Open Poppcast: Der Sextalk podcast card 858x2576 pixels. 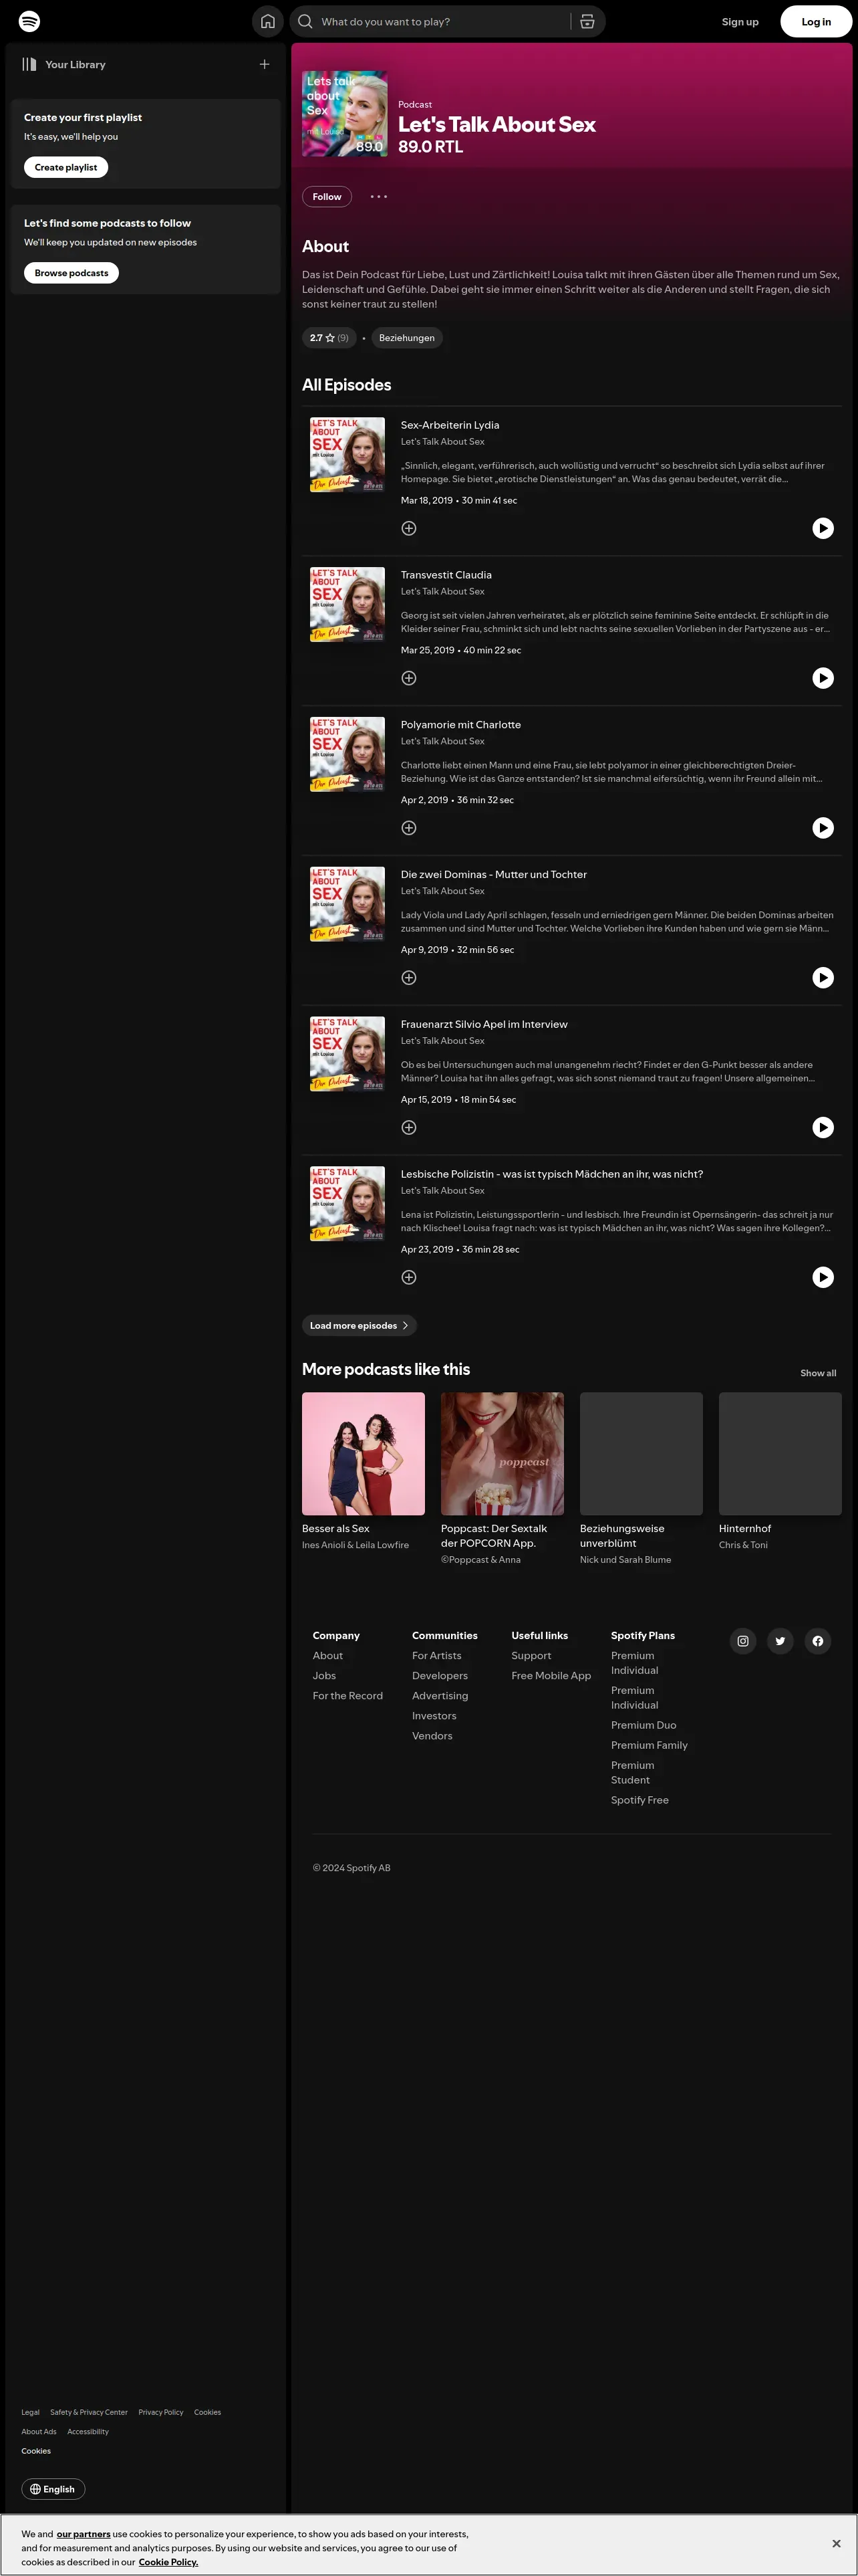[x=503, y=1479]
